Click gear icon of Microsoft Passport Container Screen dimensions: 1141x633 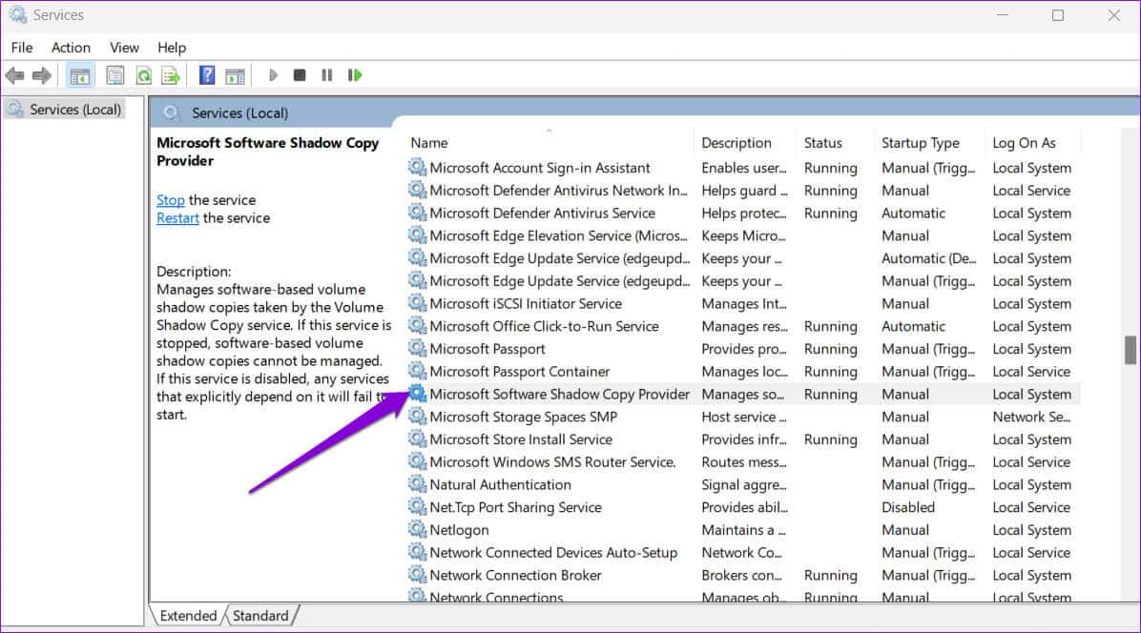click(x=417, y=372)
